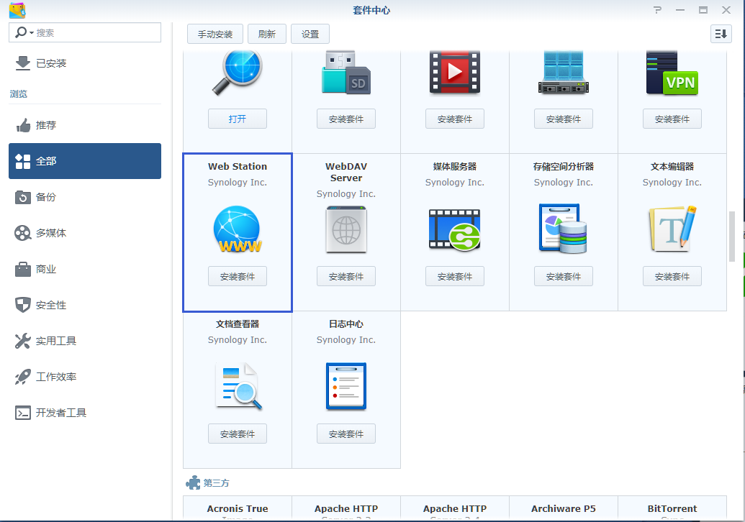This screenshot has width=745, height=522.
Task: Click the 存储空间分析器 package title
Action: pyautogui.click(x=564, y=167)
